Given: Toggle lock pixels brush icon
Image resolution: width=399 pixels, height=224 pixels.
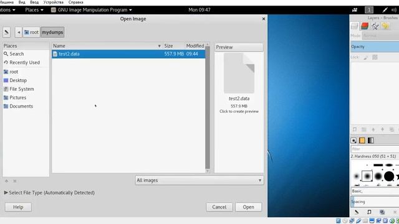Looking at the screenshot, I should point(366,57).
